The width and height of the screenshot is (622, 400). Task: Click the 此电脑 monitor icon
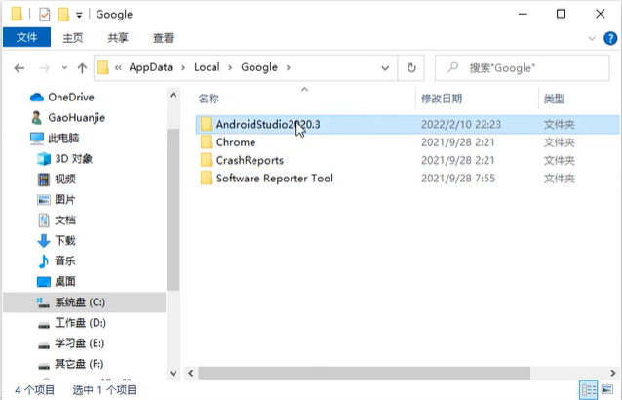pos(37,139)
